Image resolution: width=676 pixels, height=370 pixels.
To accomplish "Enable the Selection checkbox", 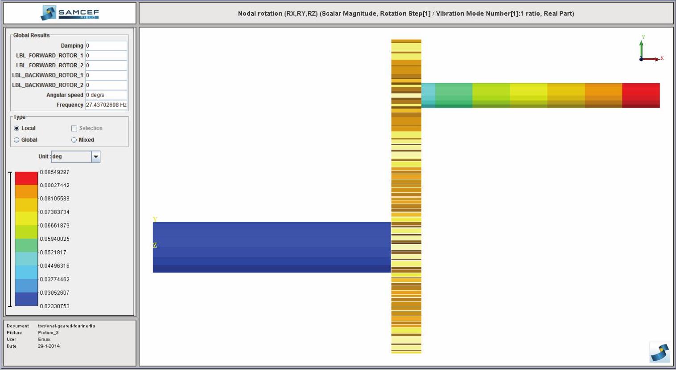I will coord(74,128).
